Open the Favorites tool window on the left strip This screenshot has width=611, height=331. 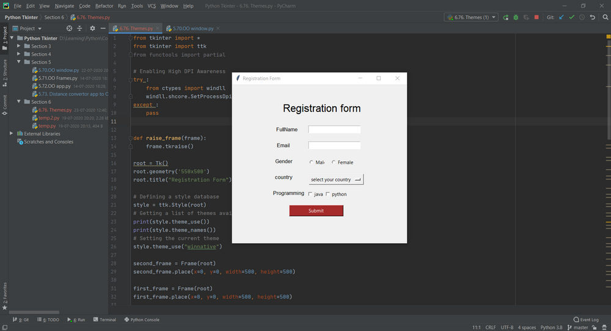tap(5, 296)
